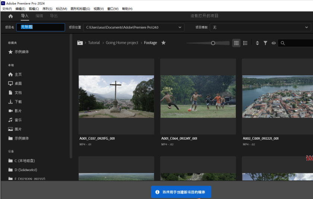
Task: Switch to the 编辑 tab
Action: 39,16
